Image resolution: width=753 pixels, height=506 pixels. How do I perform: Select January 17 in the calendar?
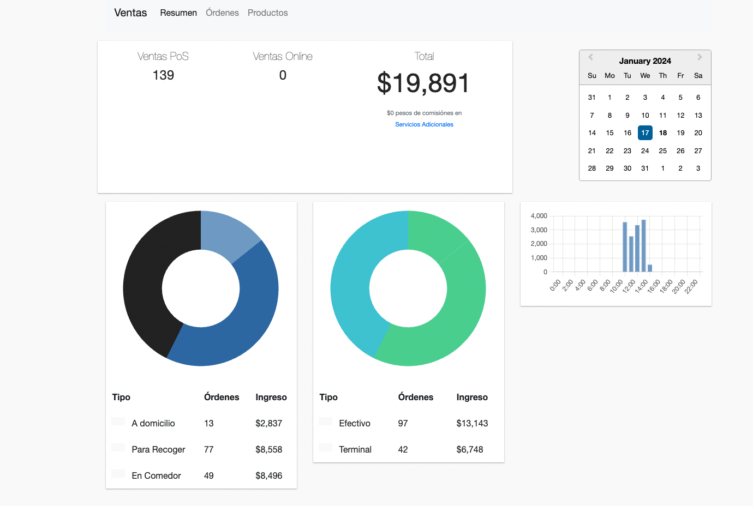(x=645, y=133)
